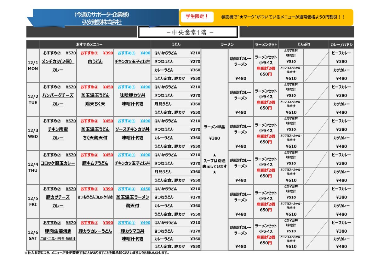Select ソースチキンカツ丼 on Wednesday
The width and height of the screenshot is (378, 268).
(132, 129)
